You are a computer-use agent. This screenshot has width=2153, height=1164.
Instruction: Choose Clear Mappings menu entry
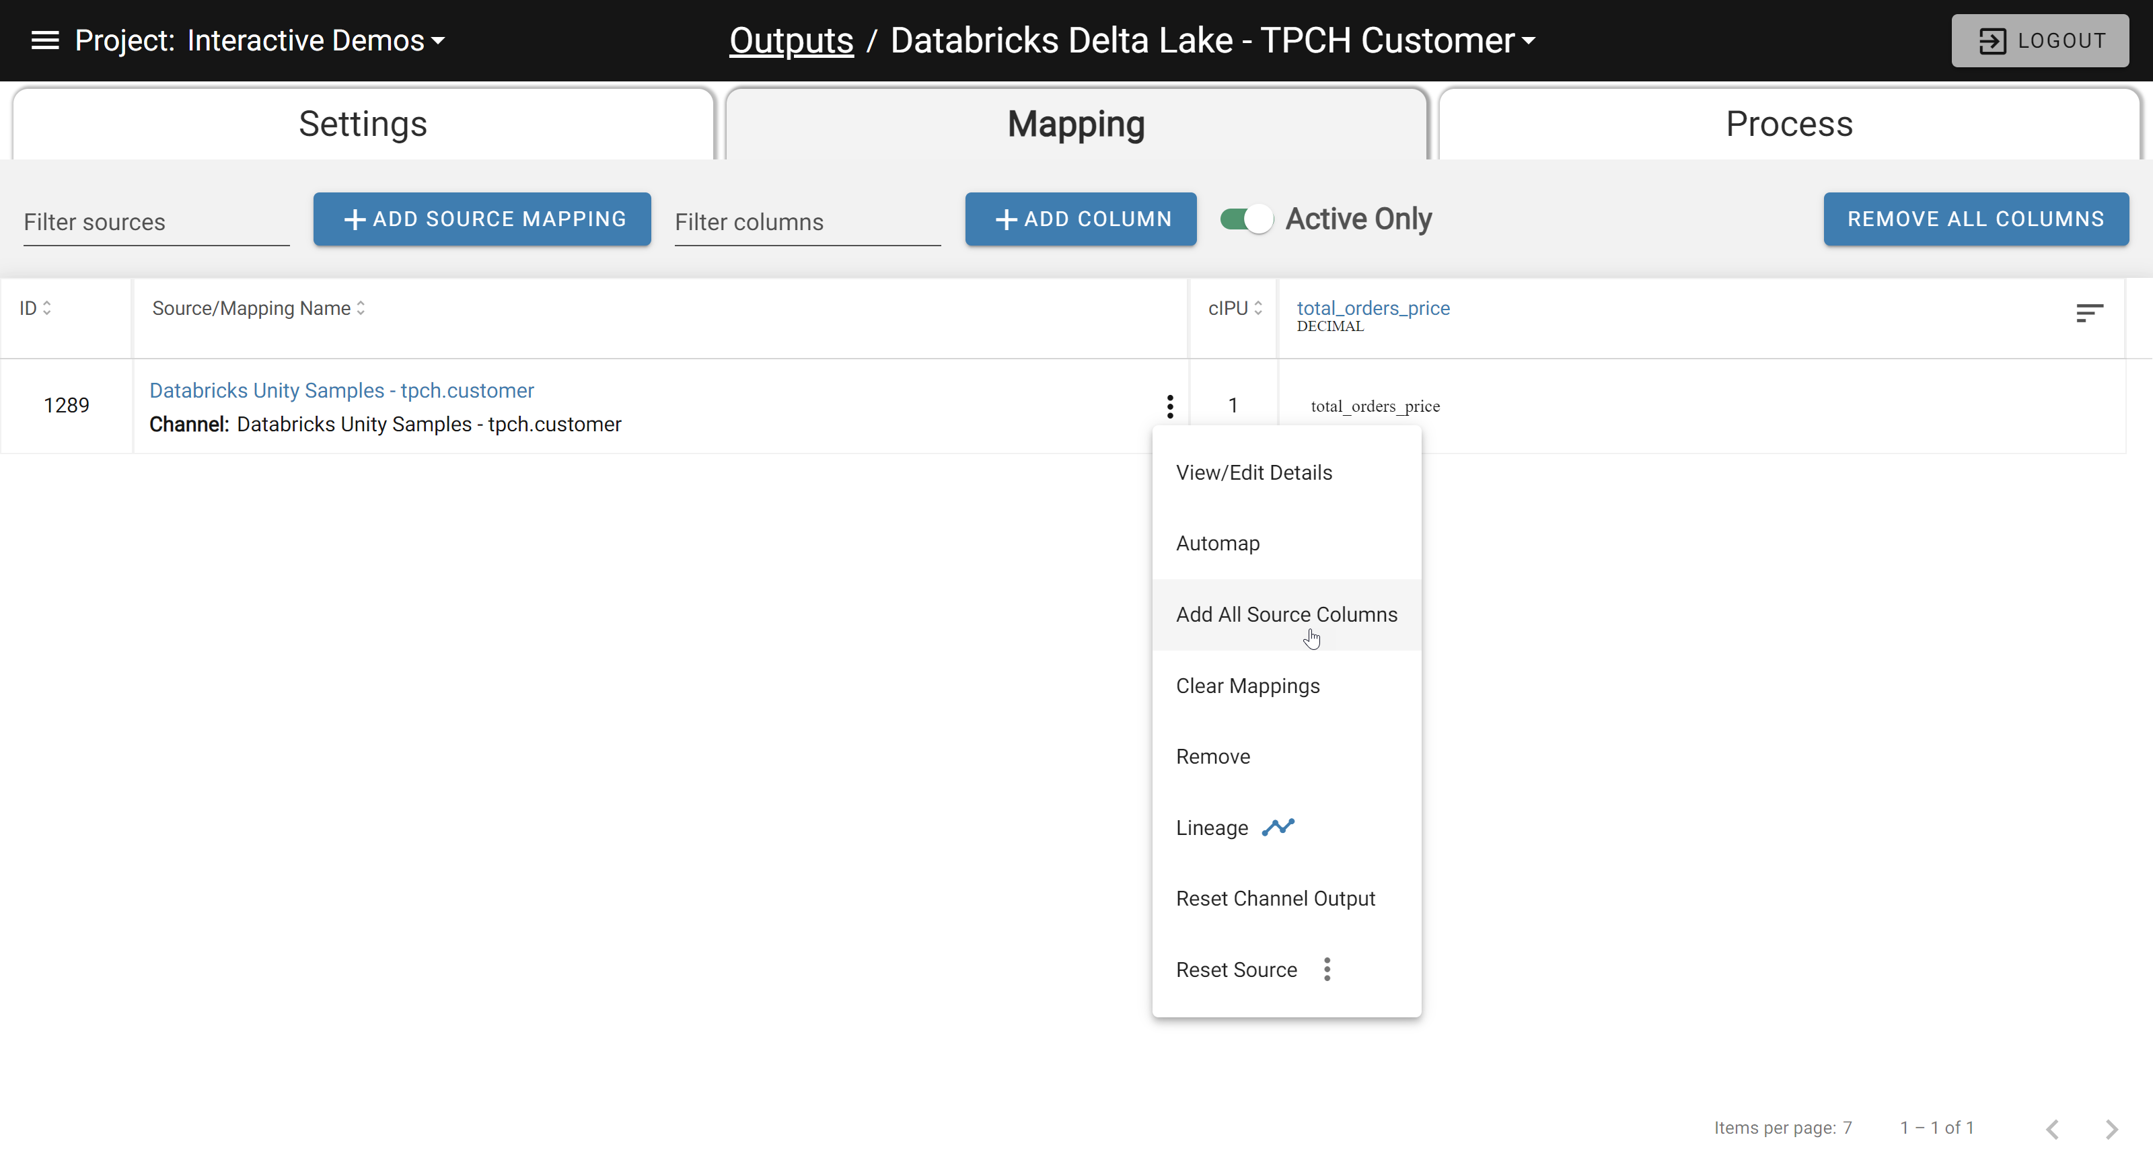click(1286, 685)
